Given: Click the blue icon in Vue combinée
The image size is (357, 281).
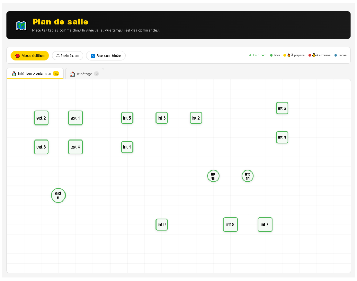Looking at the screenshot, I should point(93,56).
